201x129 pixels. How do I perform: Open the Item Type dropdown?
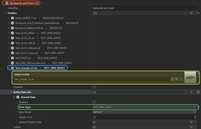click(x=194, y=107)
